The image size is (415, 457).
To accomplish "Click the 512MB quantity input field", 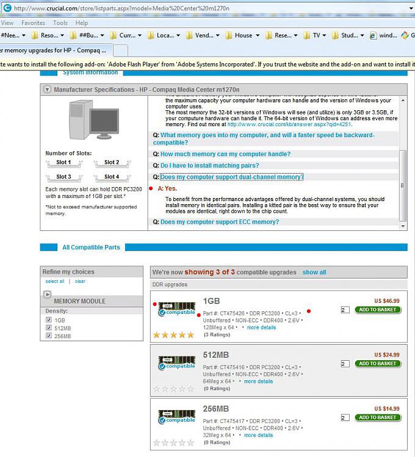I will click(x=345, y=364).
